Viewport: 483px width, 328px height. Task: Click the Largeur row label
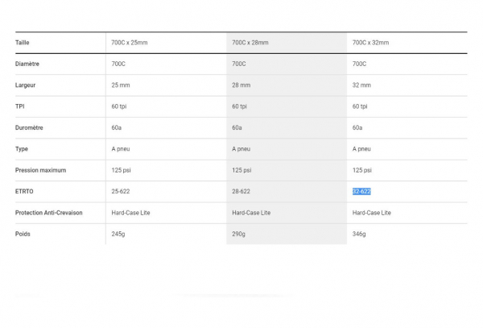(x=26, y=85)
